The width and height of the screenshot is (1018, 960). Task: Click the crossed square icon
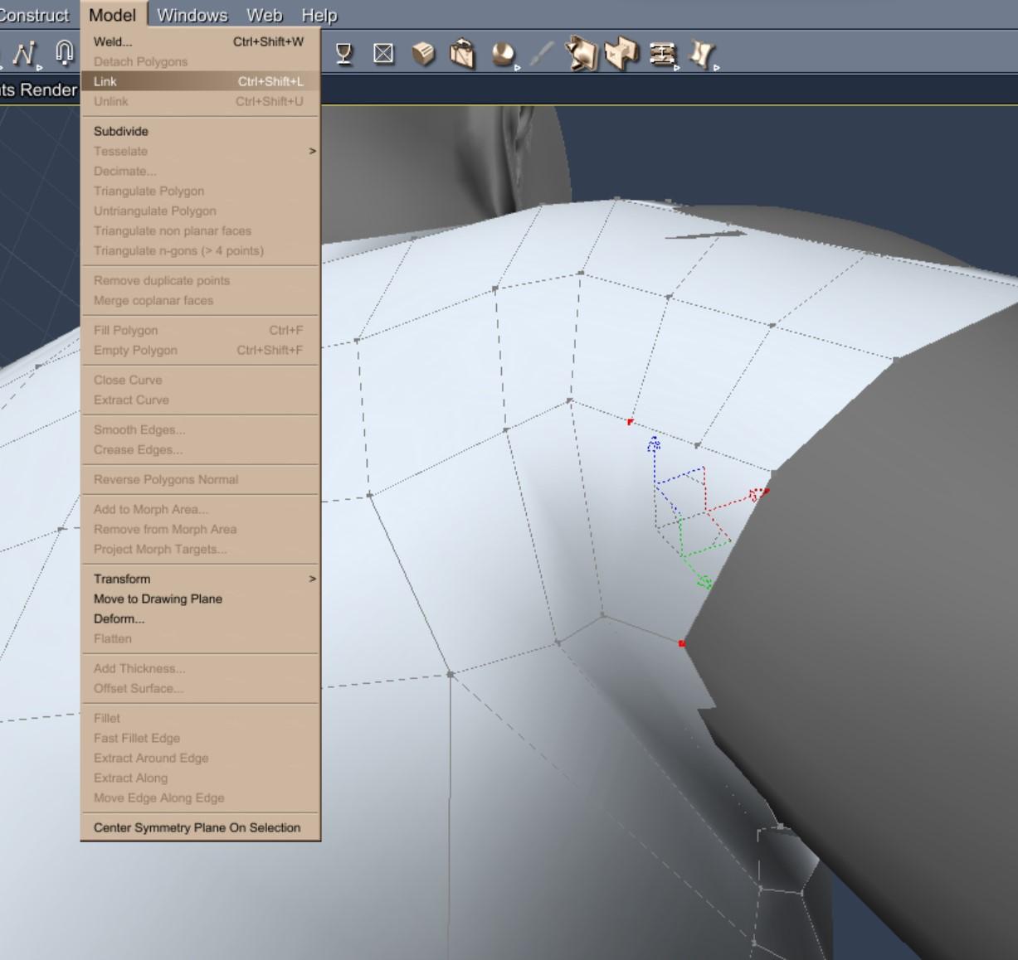(383, 54)
